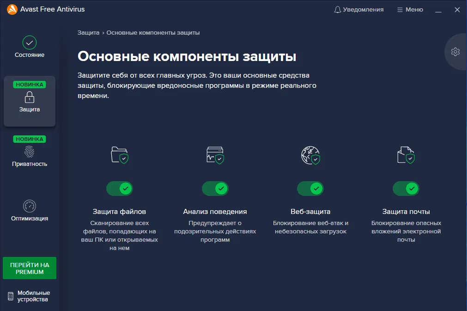This screenshot has width=467, height=311.
Task: Open the Меню label in title bar
Action: pos(414,10)
